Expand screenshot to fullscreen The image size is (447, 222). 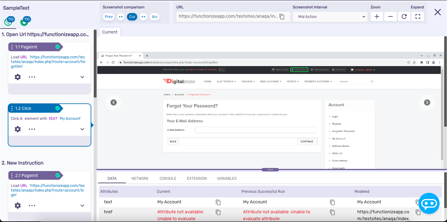418,17
